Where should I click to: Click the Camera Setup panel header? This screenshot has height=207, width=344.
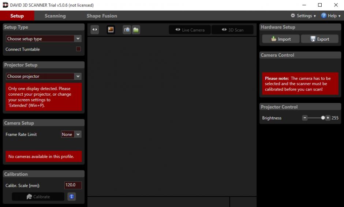pos(44,123)
